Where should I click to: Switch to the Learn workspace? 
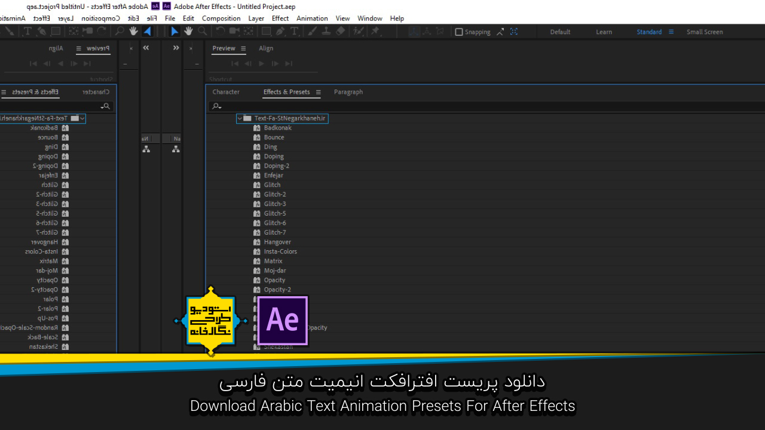click(x=604, y=32)
